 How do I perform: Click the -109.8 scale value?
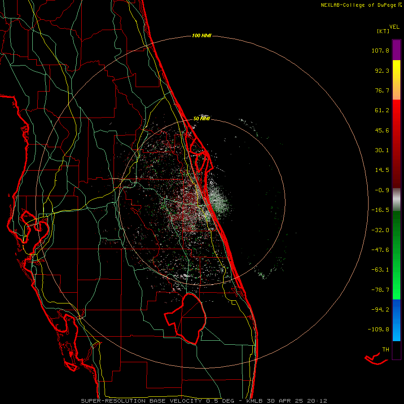pyautogui.click(x=379, y=329)
